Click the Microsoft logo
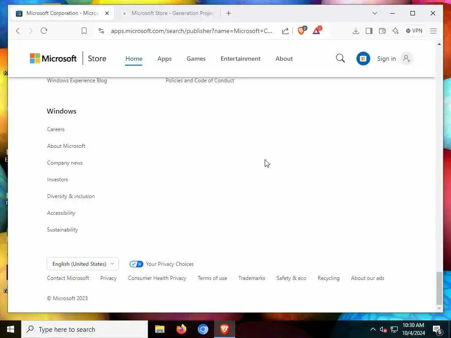 (53, 59)
